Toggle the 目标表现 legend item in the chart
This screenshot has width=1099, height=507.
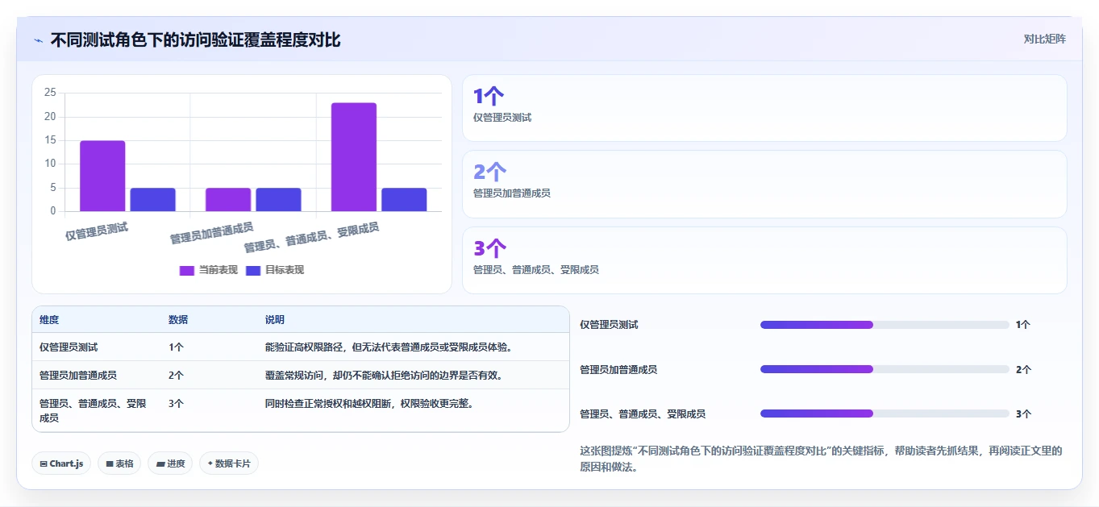[x=275, y=270]
